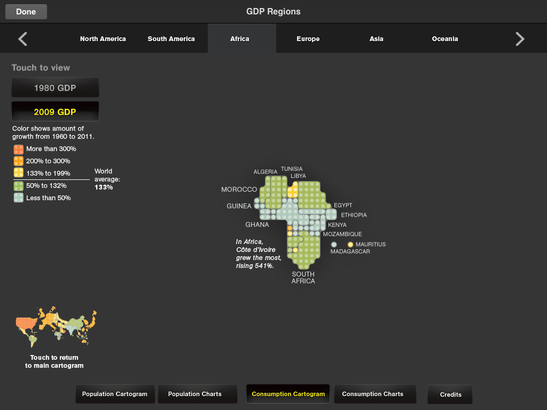Show the Consumption Charts

click(x=373, y=395)
